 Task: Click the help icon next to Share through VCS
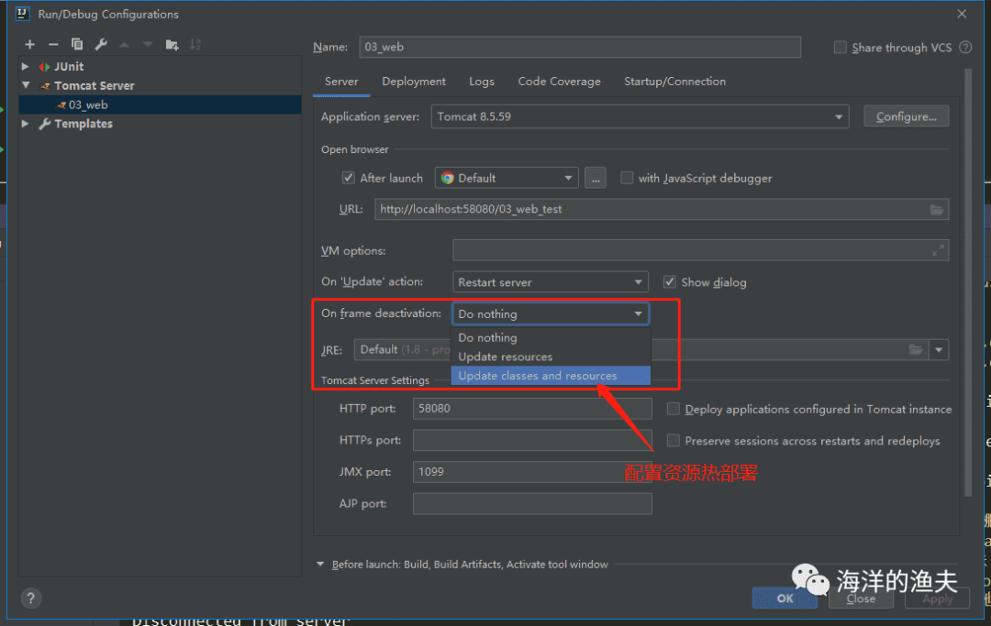point(965,48)
